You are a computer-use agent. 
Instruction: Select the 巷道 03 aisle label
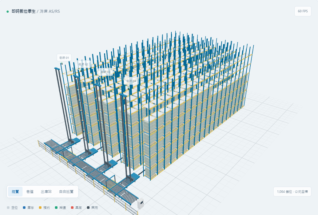coord(106,72)
